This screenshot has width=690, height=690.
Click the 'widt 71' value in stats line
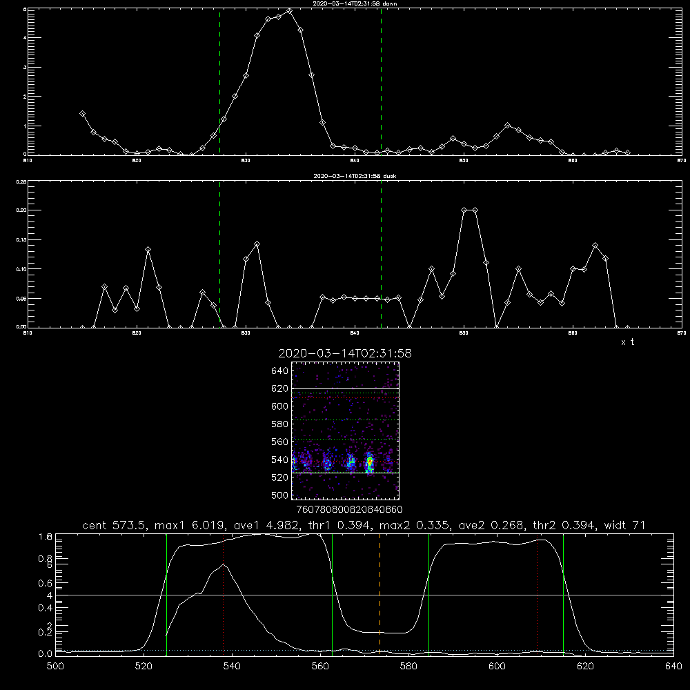click(x=624, y=525)
